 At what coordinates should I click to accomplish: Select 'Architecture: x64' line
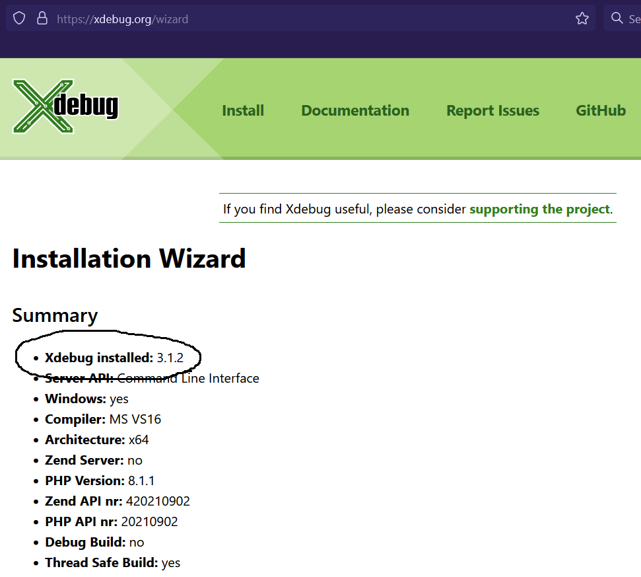point(97,440)
